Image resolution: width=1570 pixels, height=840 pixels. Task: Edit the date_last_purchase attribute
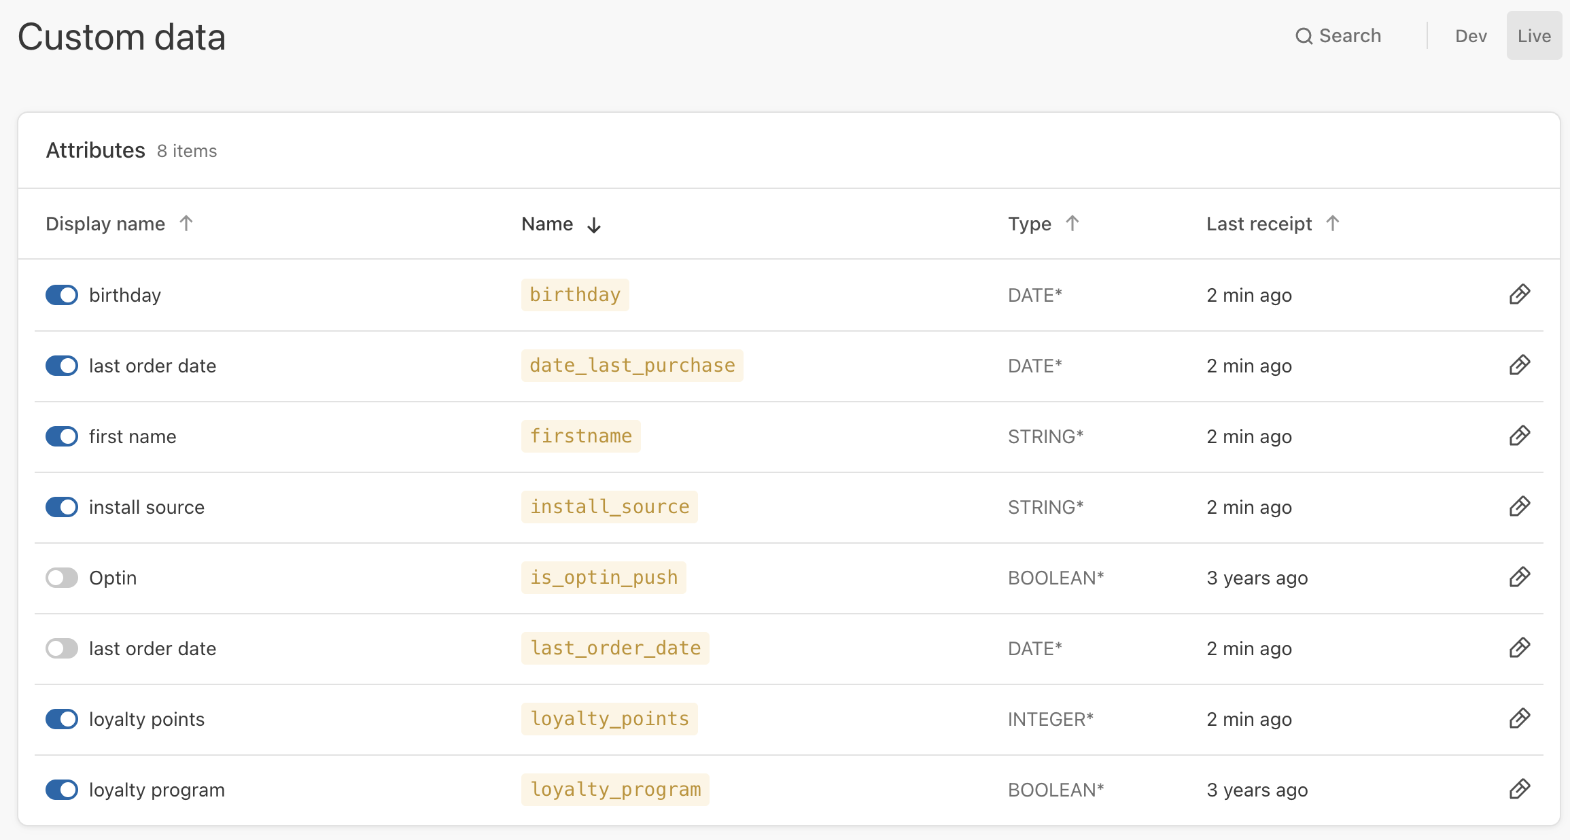(1519, 365)
